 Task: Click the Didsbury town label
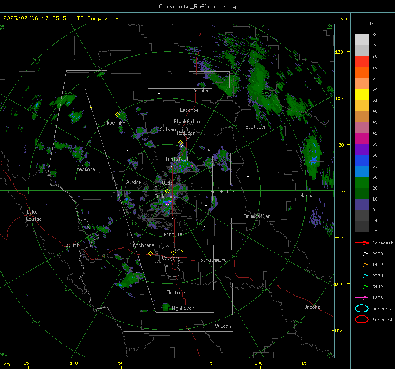[165, 197]
